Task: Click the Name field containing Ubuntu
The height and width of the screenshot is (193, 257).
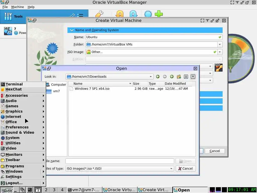Action: [154, 37]
